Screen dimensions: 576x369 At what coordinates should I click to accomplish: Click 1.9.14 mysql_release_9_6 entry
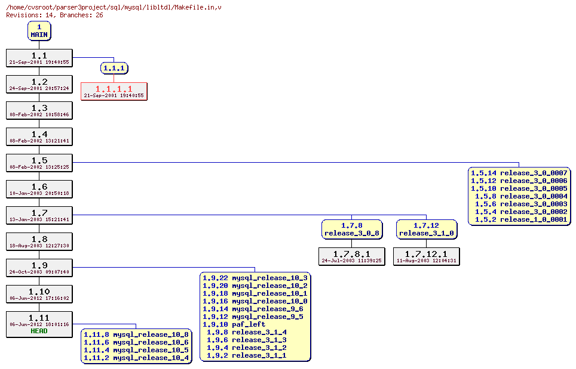click(x=253, y=309)
